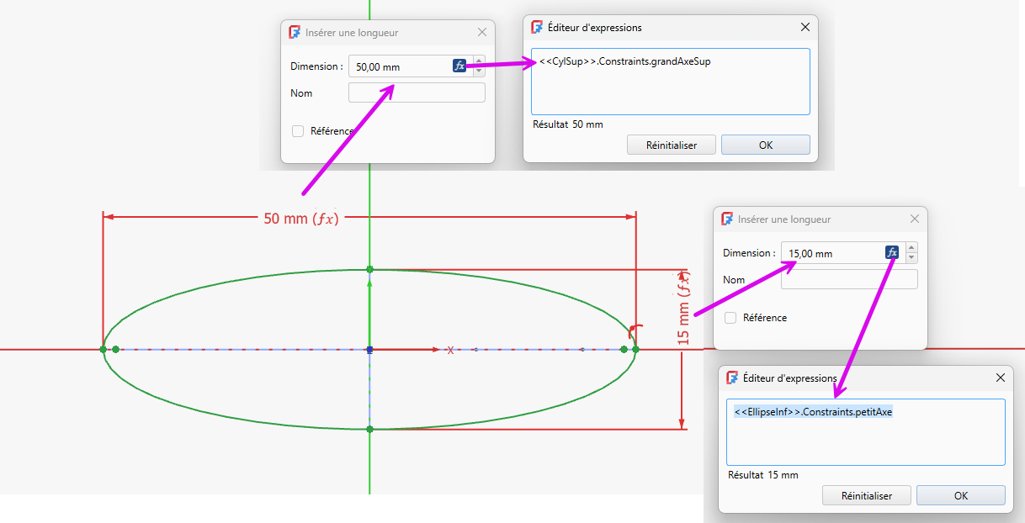Click the Nom field under 50,00 mm dimension
Image resolution: width=1025 pixels, height=523 pixels.
417,92
